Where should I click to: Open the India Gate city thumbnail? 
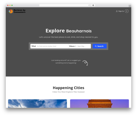99,103
